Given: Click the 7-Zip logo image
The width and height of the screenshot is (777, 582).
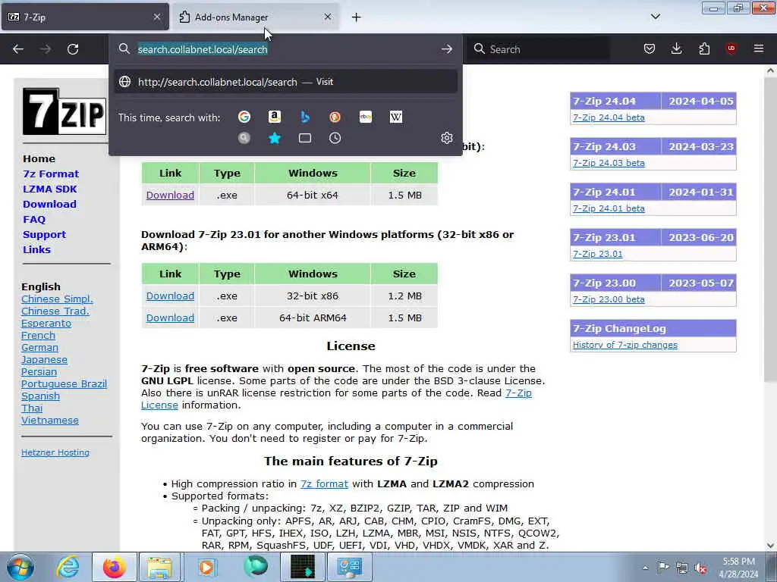Looking at the screenshot, I should tap(64, 111).
